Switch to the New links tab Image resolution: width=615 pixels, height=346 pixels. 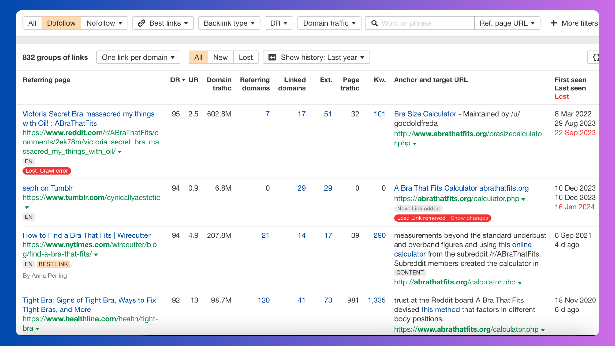tap(220, 57)
